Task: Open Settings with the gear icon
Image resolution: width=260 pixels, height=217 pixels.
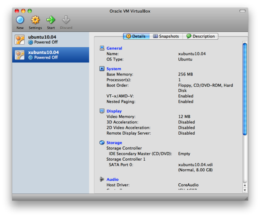Action: [x=35, y=20]
